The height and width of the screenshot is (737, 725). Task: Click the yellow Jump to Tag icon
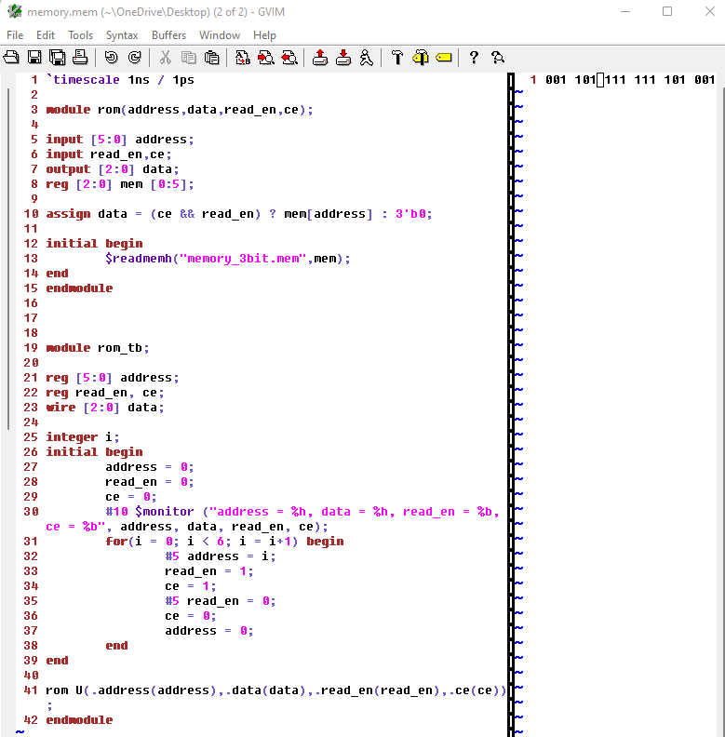(443, 58)
